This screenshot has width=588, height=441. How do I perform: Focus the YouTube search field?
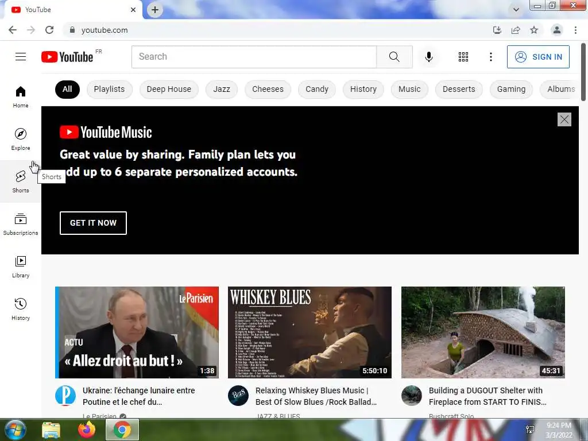254,57
